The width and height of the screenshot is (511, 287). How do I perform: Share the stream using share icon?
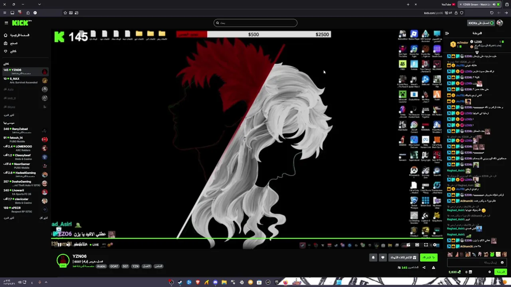click(x=424, y=267)
